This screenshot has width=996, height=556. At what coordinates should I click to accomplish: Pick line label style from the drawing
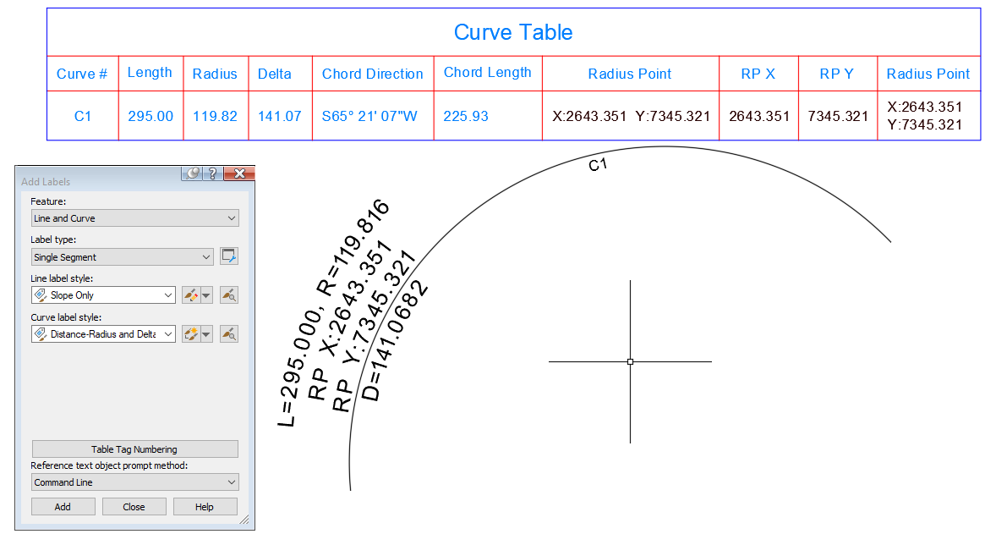(228, 295)
